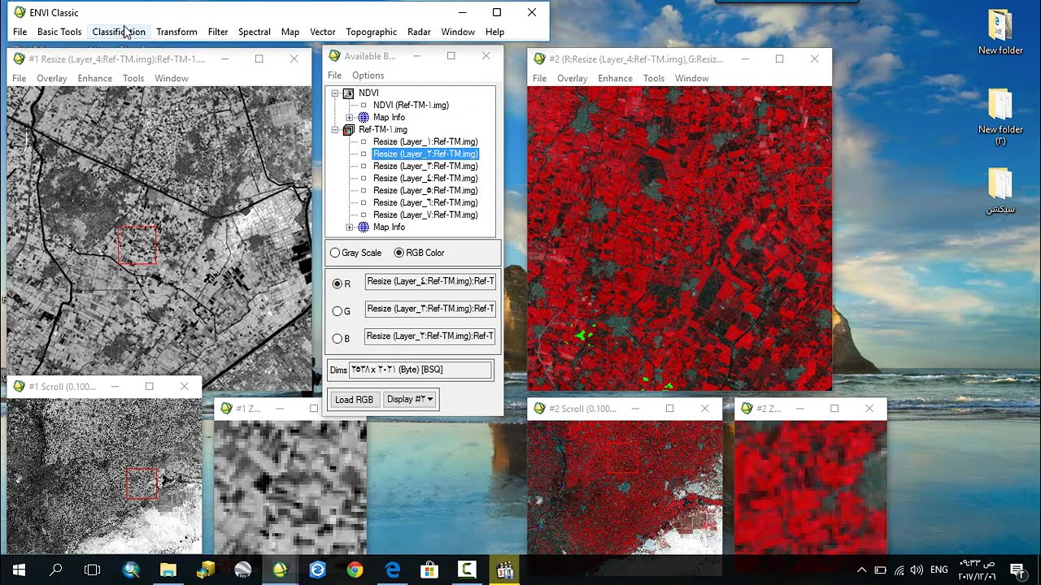Click the #1 Resize display window title icon
Image resolution: width=1041 pixels, height=585 pixels.
click(x=19, y=59)
